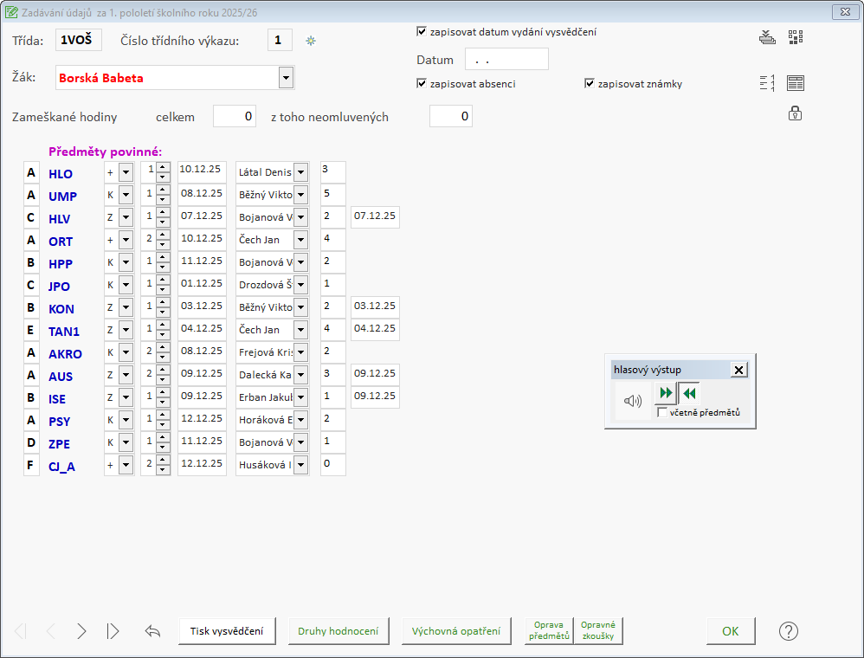Click the undo back arrow icon
Screen dimensions: 864x658
pyautogui.click(x=153, y=631)
